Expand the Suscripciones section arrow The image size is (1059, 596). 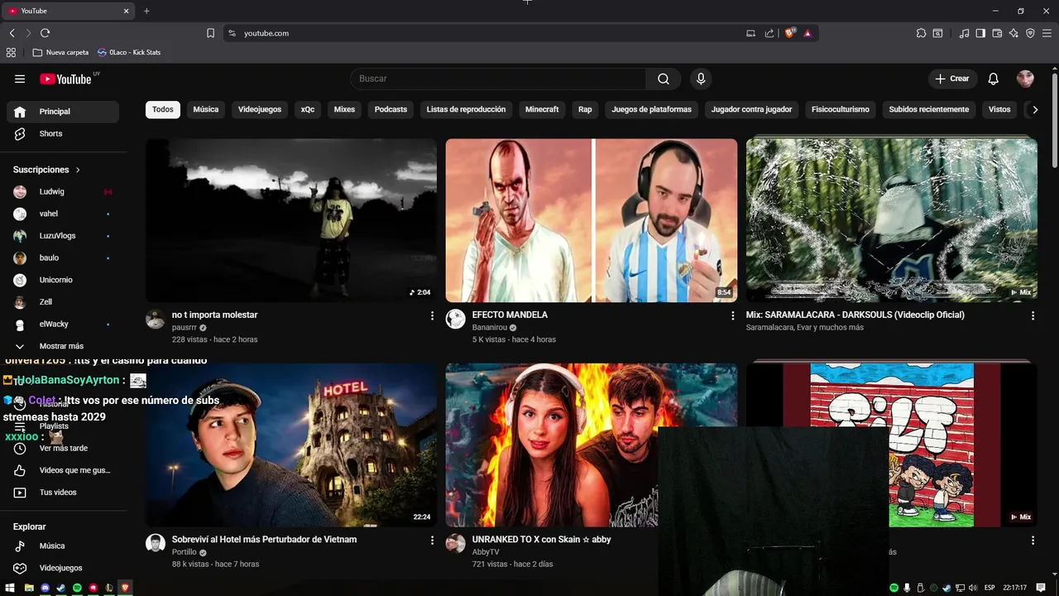click(x=78, y=170)
